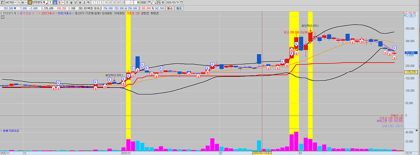420x155 pixels.
Task: Click the grid table icon on chart
Action: coord(3,17)
